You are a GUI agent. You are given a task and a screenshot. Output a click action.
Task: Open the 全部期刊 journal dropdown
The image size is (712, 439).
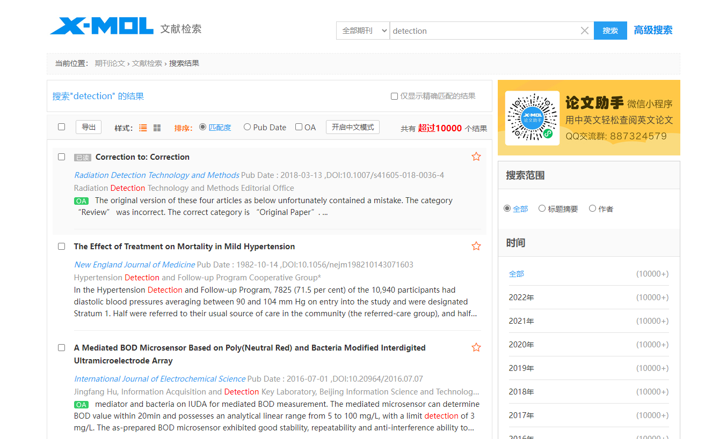363,31
